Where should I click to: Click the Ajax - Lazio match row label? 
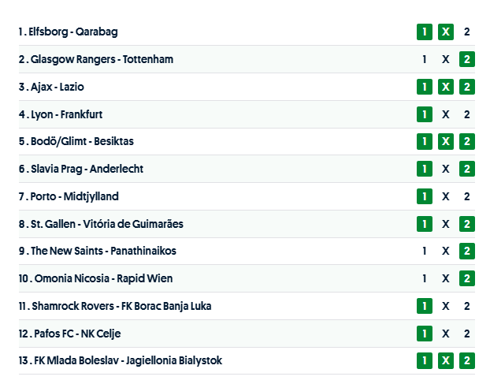click(57, 87)
